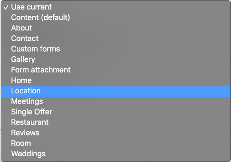Select the About template option
This screenshot has width=231, height=162.
point(21,28)
